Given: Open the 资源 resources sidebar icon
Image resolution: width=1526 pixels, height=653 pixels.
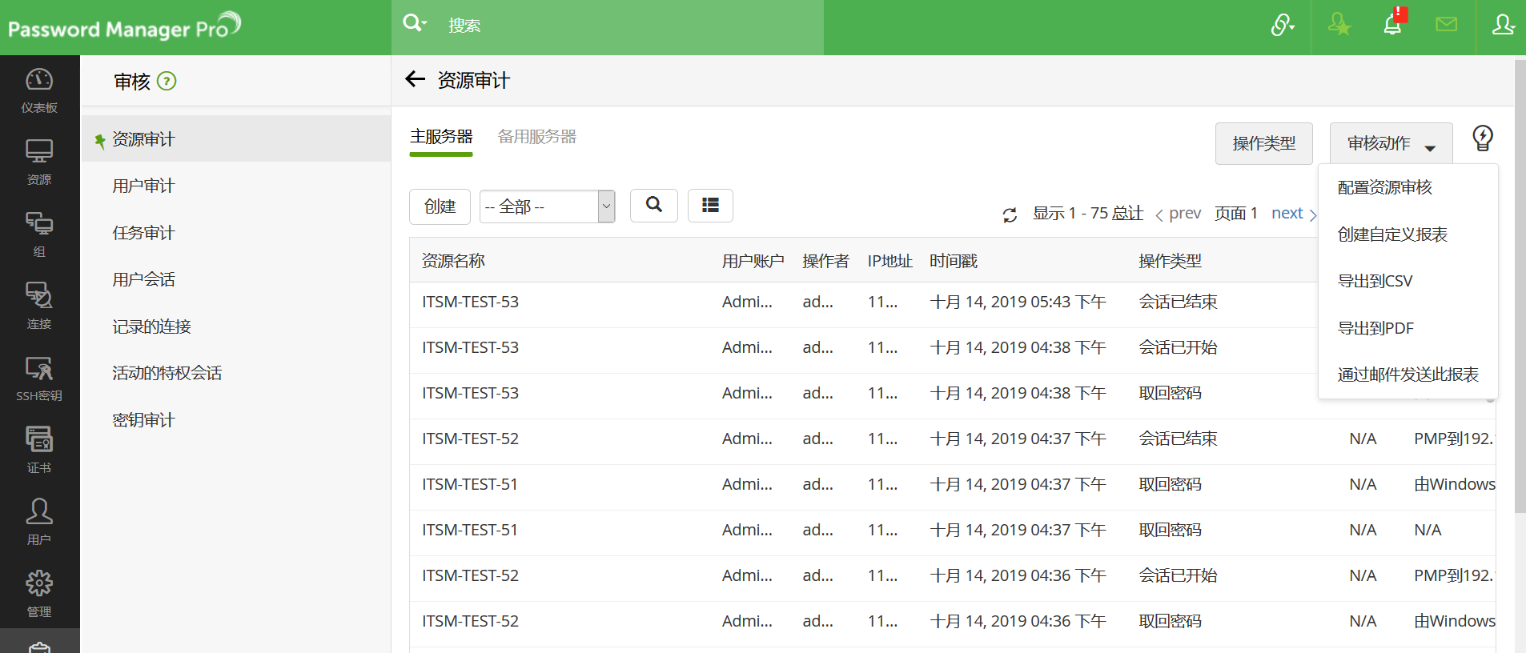Looking at the screenshot, I should point(39,162).
